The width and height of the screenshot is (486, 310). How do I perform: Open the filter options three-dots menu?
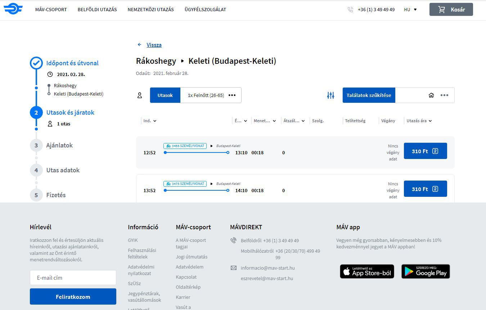444,95
